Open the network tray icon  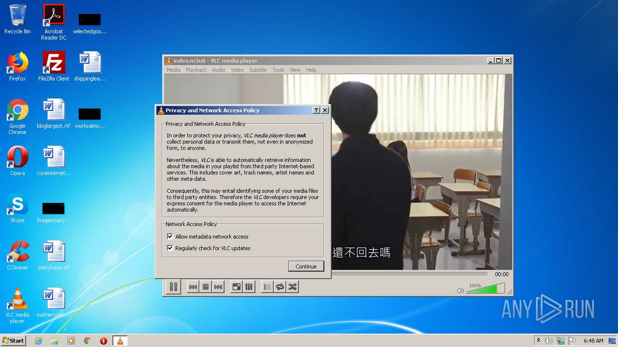click(561, 341)
